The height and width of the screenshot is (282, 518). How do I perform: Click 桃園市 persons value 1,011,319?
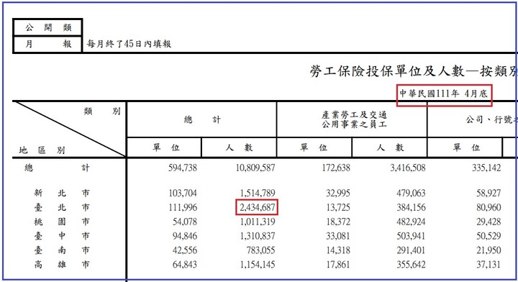(258, 222)
